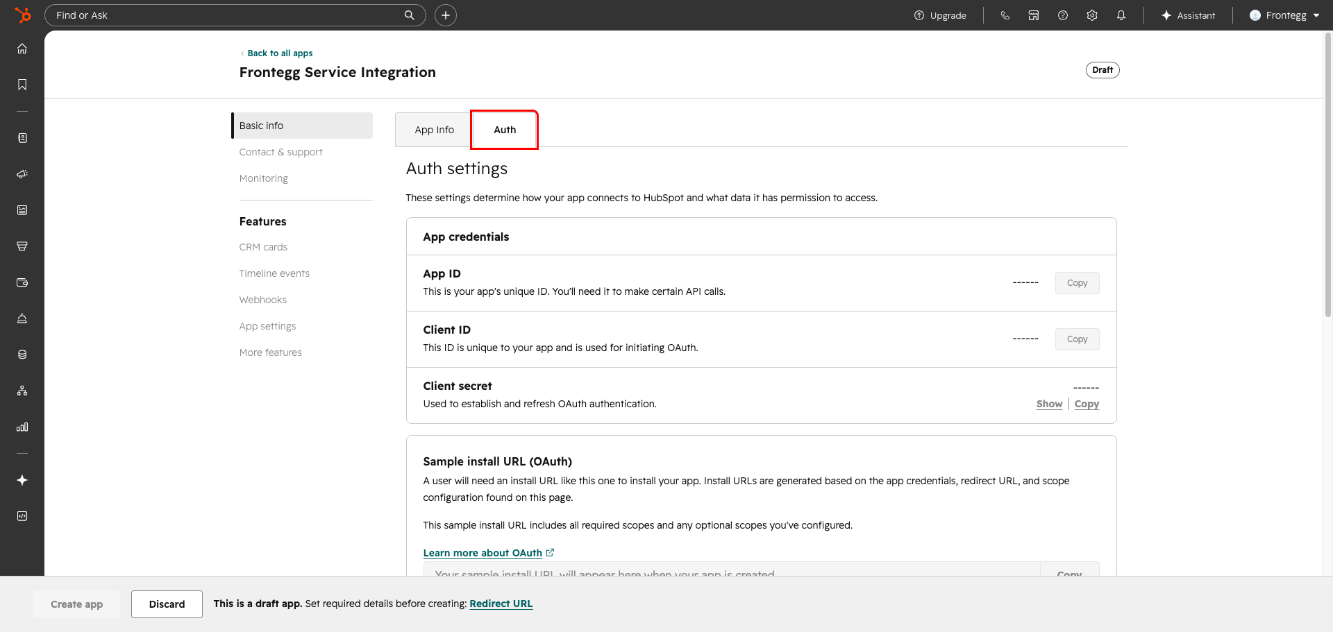Click 'This is a draft app.' text
This screenshot has height=632, width=1333.
[258, 604]
